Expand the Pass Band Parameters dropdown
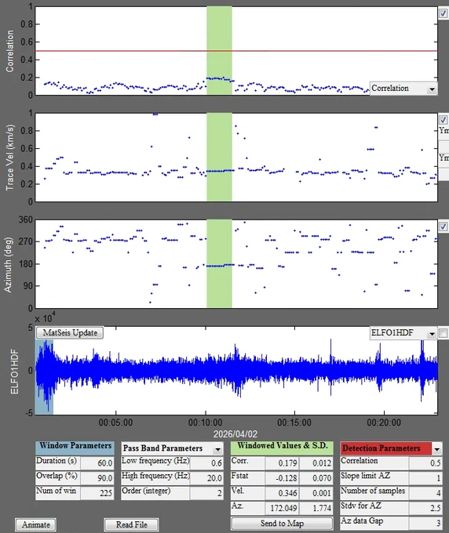The width and height of the screenshot is (449, 533). click(217, 449)
